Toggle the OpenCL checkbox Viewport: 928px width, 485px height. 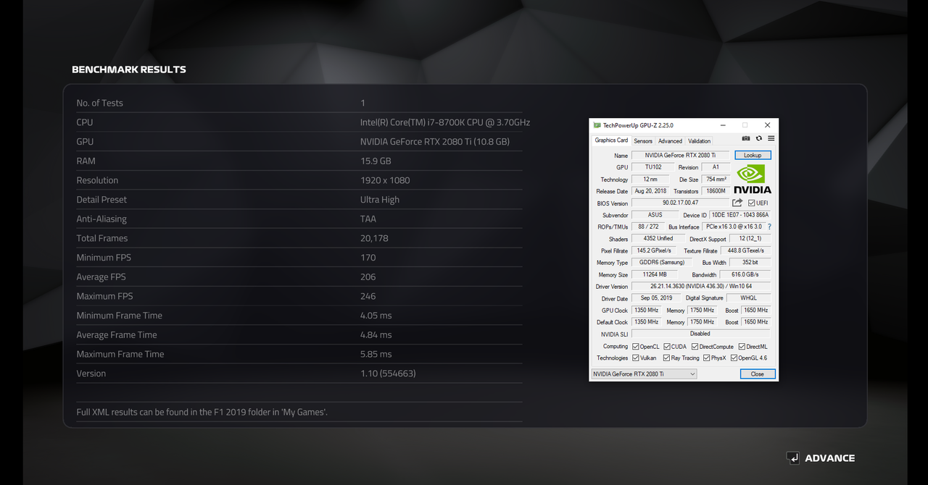[636, 347]
